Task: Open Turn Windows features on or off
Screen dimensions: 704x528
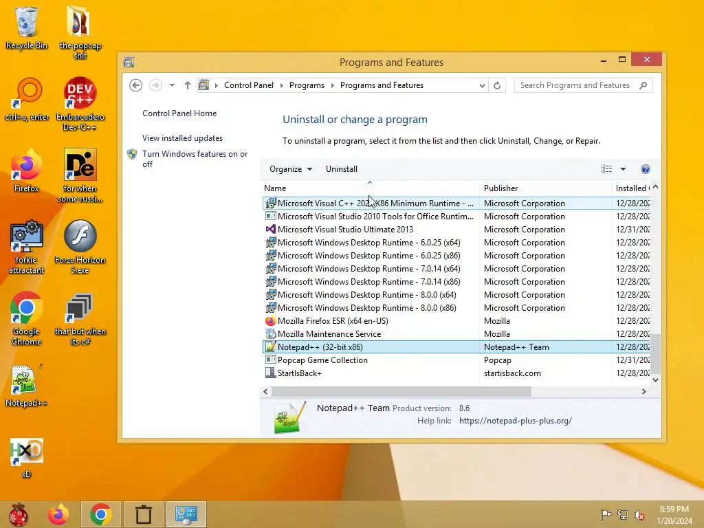Action: coord(195,159)
